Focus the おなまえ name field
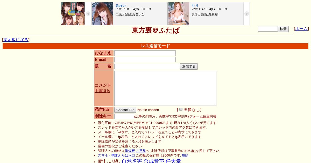This screenshot has height=163, width=311. click(145, 53)
